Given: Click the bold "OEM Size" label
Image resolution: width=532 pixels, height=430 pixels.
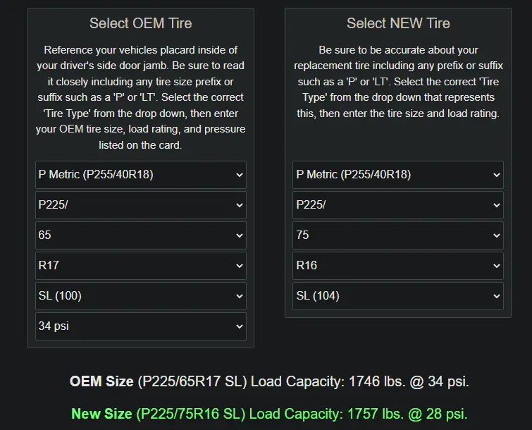Looking at the screenshot, I should tap(101, 381).
